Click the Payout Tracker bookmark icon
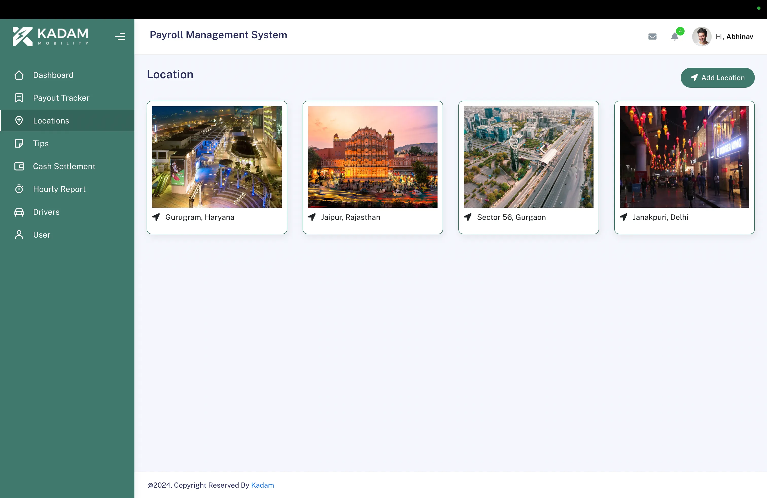The image size is (767, 498). click(19, 98)
